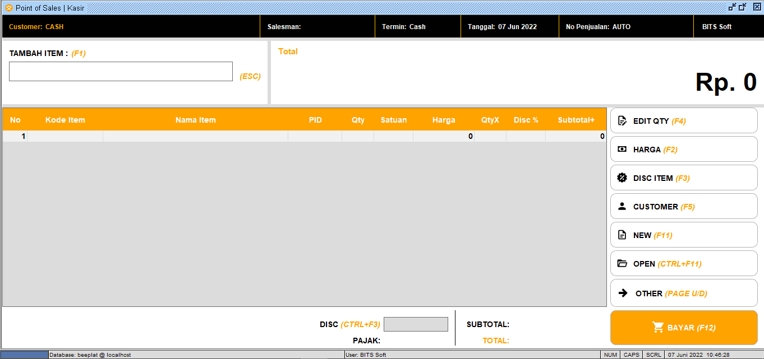The height and width of the screenshot is (359, 764).
Task: Focus the TAMBAH ITEM input box
Action: [x=121, y=72]
